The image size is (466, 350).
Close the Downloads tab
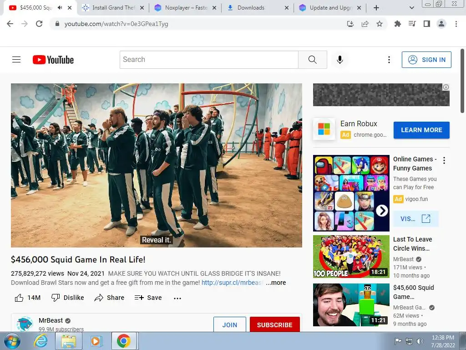click(287, 8)
